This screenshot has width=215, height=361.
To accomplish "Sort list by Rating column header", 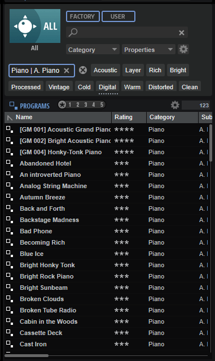I will pyautogui.click(x=129, y=118).
